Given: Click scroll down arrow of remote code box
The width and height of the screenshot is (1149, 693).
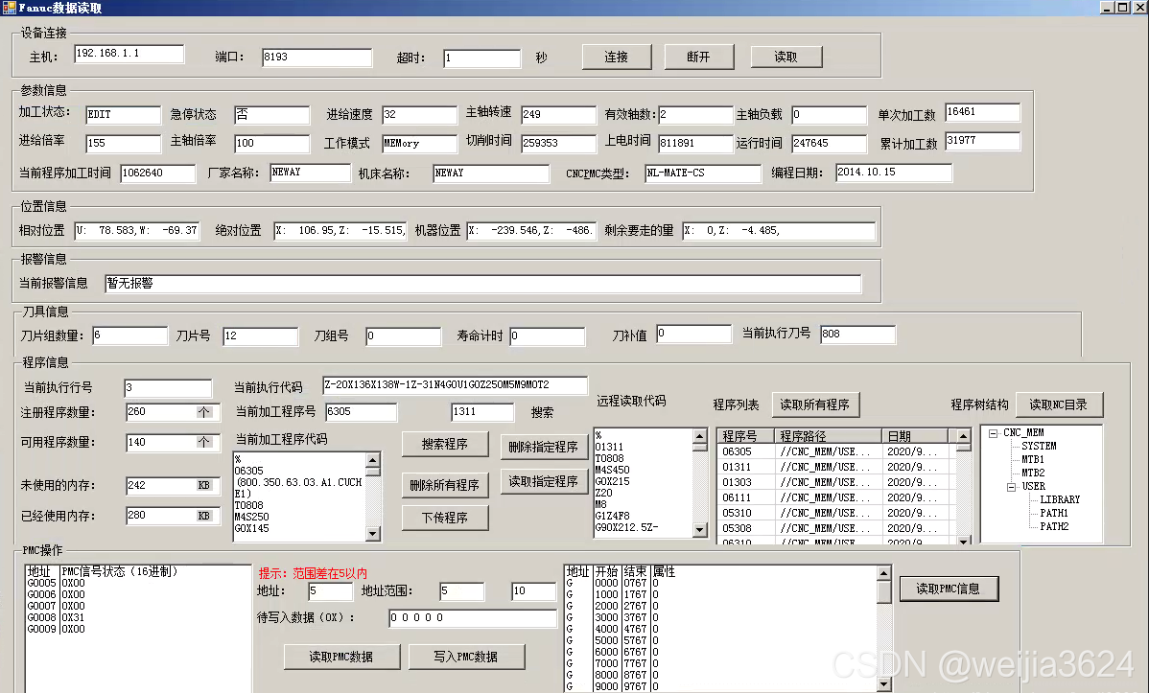Looking at the screenshot, I should [x=700, y=530].
